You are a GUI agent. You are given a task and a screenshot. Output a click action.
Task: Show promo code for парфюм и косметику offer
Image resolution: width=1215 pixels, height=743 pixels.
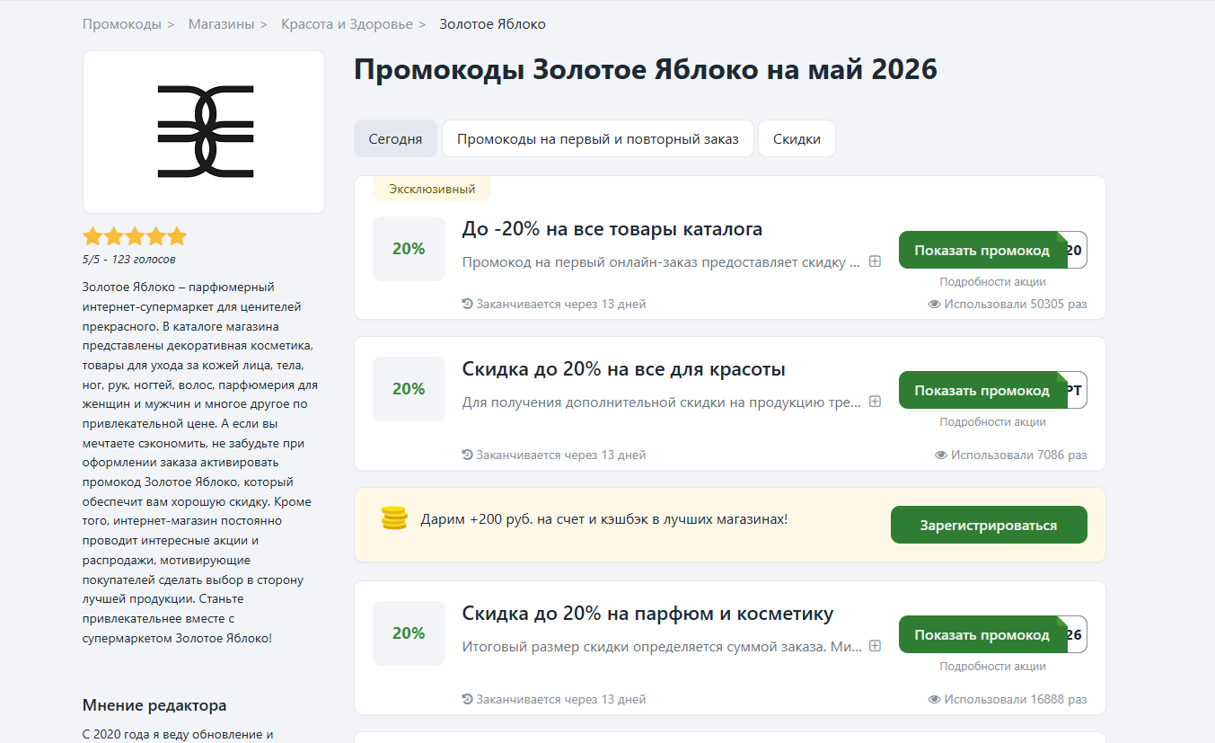click(992, 634)
